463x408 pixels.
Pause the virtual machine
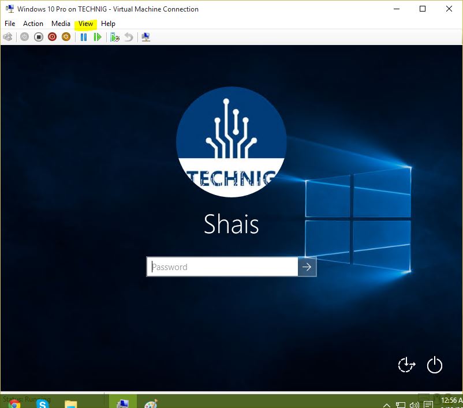point(84,37)
